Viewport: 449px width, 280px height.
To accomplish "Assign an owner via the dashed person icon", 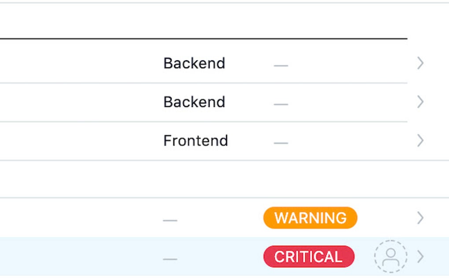I will coord(390,257).
